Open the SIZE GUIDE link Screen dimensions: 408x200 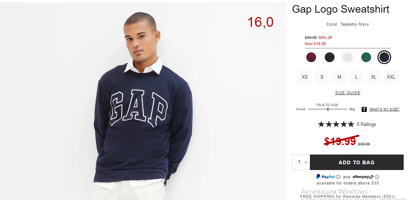(x=348, y=93)
